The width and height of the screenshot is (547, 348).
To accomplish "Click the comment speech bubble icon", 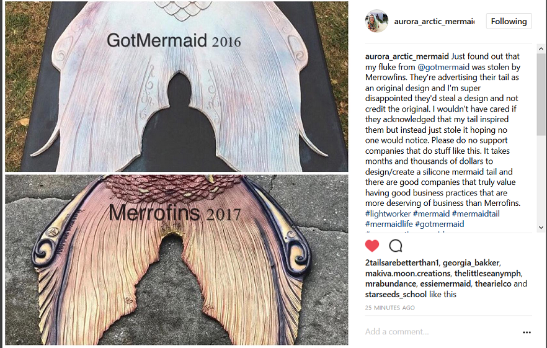I will tap(396, 246).
